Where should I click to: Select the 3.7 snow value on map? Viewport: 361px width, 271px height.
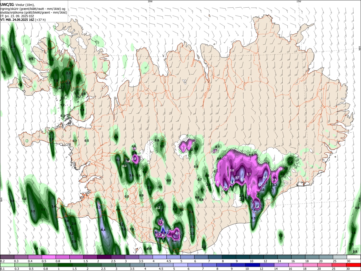pyautogui.click(x=237, y=177)
